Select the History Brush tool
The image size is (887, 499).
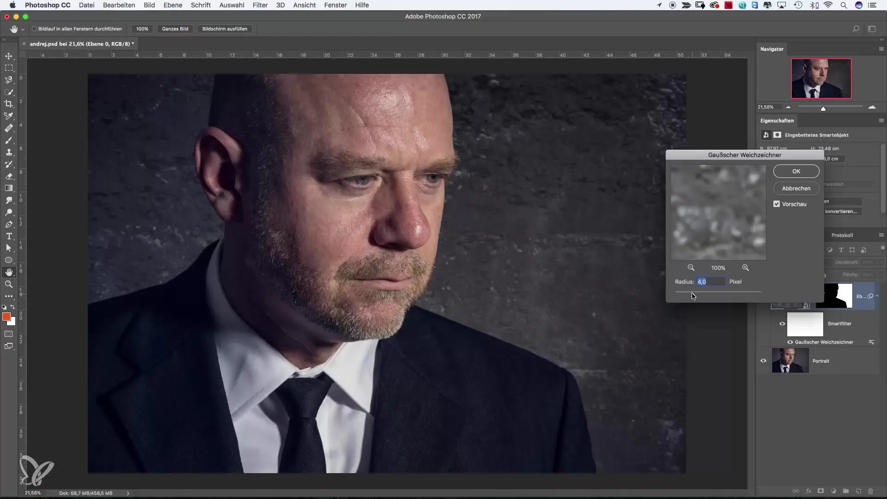(x=9, y=164)
